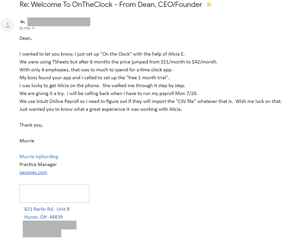Click the "Thank you," closing line
Image resolution: width=287 pixels, height=239 pixels.
pyautogui.click(x=31, y=125)
